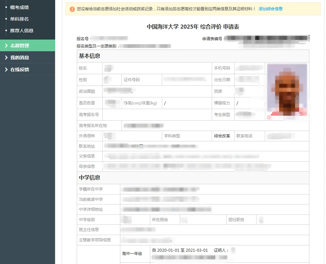326x264 pixels.
Task: Click the 综合改革 cell value
Action: click(x=222, y=136)
